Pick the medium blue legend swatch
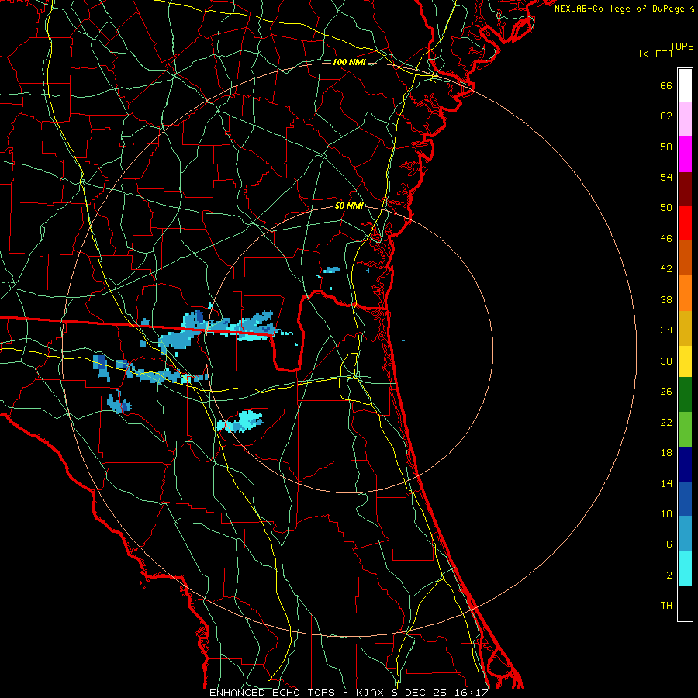Image resolution: width=698 pixels, height=698 pixels. click(x=685, y=499)
